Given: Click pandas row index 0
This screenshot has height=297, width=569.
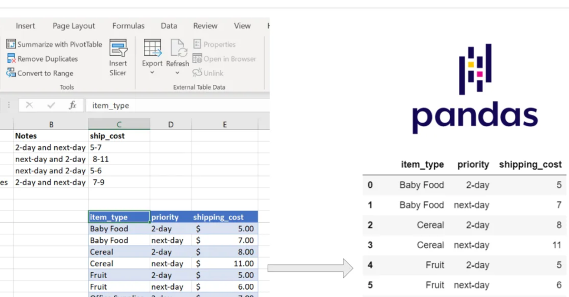Looking at the screenshot, I should point(370,185).
